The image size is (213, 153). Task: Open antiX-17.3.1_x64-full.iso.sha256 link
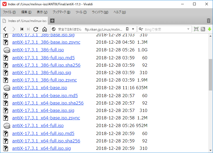[46, 141]
